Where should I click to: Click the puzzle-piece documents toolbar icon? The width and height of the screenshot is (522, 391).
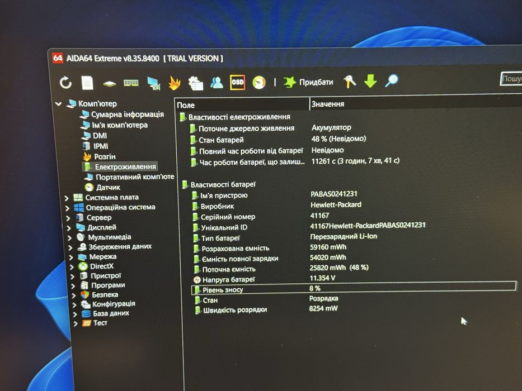(x=195, y=83)
